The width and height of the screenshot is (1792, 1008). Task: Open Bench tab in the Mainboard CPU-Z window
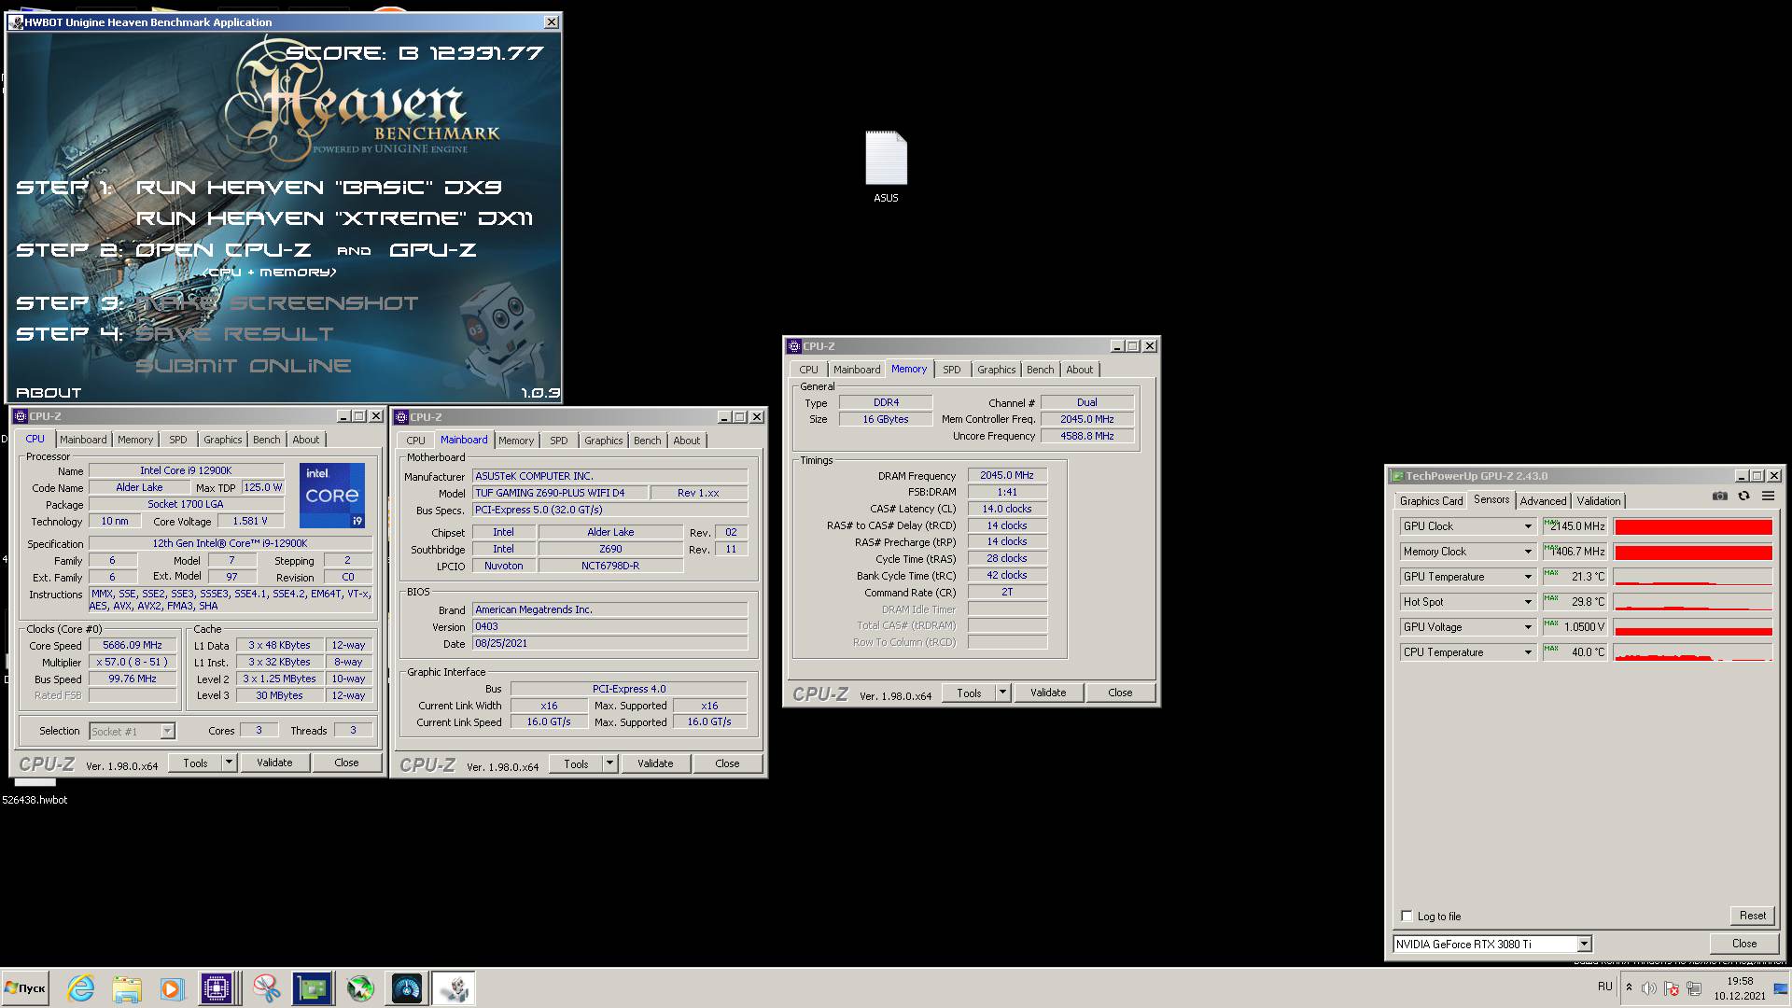coord(647,441)
